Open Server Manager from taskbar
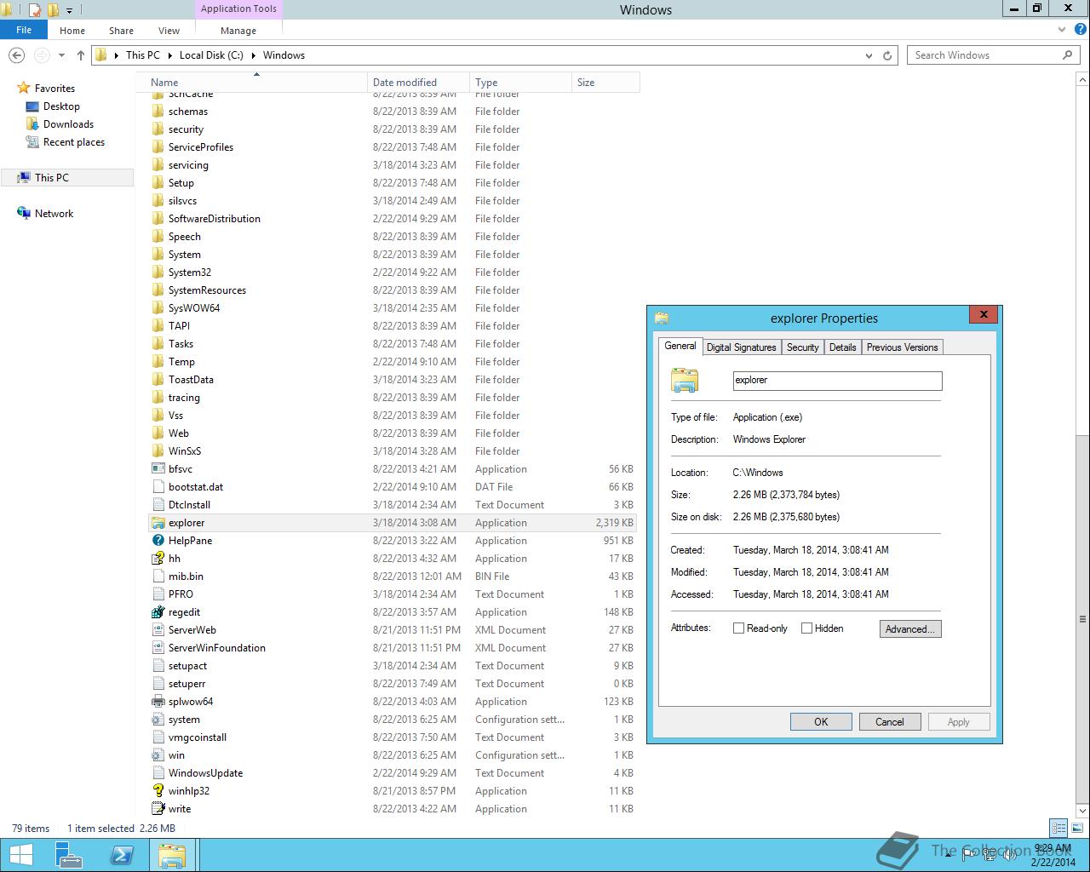 [70, 855]
